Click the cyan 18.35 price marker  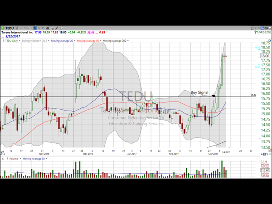pyautogui.click(x=257, y=48)
